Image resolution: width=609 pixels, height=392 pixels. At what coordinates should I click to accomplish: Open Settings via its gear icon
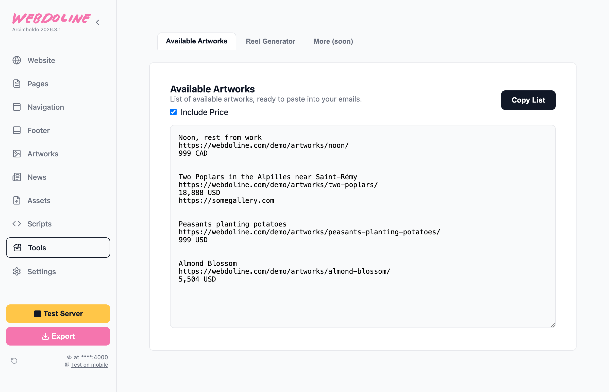[x=17, y=272]
